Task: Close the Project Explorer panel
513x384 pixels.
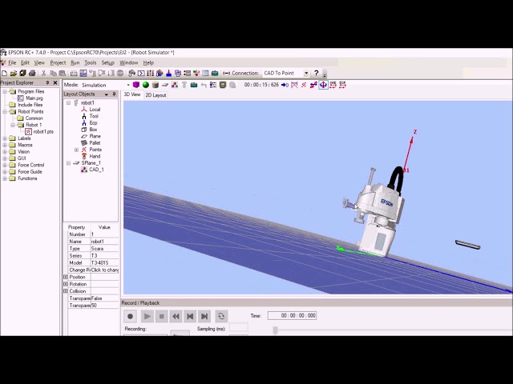Action: (x=55, y=82)
